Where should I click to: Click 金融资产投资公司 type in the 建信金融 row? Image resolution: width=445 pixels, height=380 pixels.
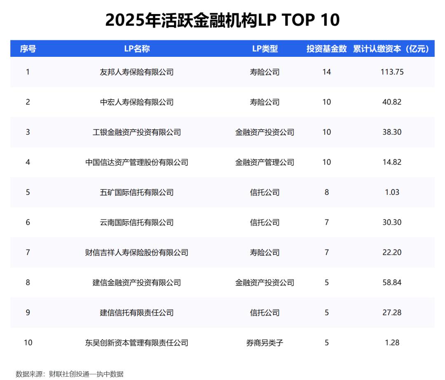click(265, 282)
